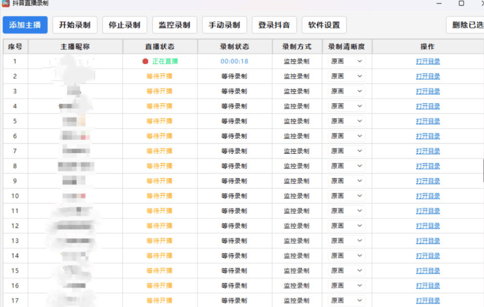
Task: Click the 录制状态 column header
Action: click(x=235, y=46)
